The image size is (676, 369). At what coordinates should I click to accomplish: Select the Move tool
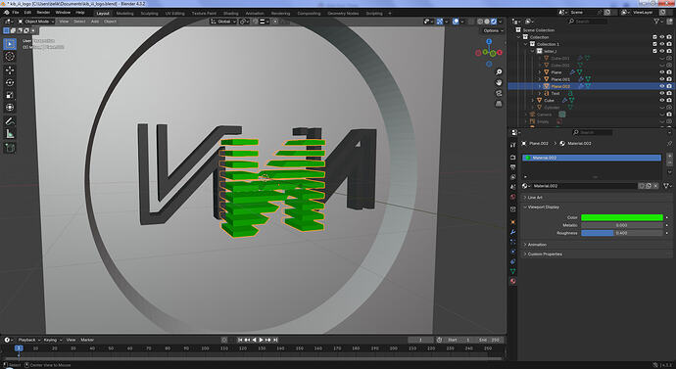coord(10,70)
